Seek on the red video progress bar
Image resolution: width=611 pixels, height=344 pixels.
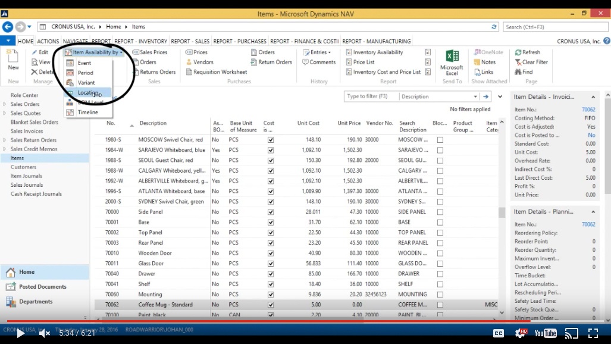306,321
